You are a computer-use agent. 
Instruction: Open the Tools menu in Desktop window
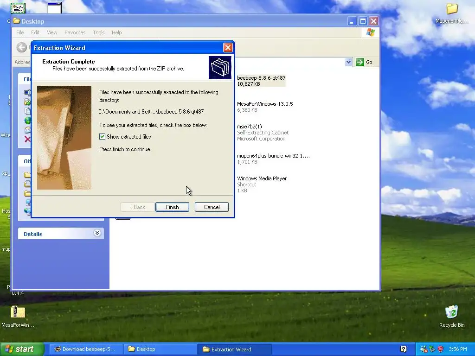[x=98, y=32]
